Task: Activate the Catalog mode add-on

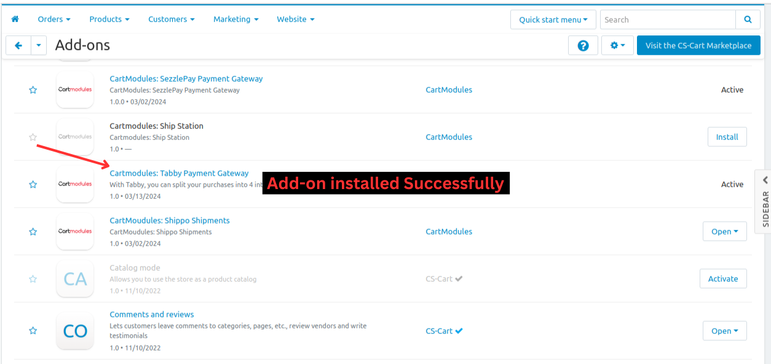Action: (x=723, y=279)
